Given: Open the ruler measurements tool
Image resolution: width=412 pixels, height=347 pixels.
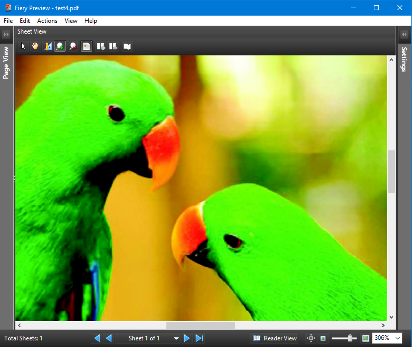Looking at the screenshot, I should [48, 46].
